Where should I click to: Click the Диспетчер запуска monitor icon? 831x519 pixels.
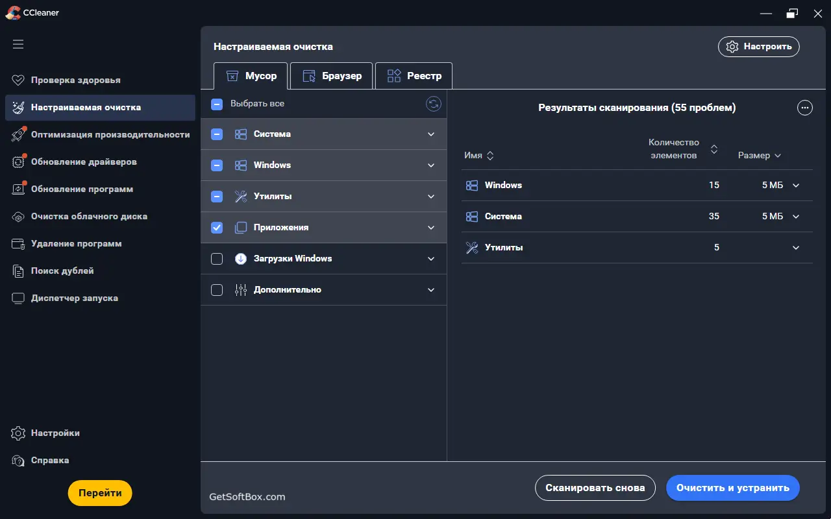(18, 298)
